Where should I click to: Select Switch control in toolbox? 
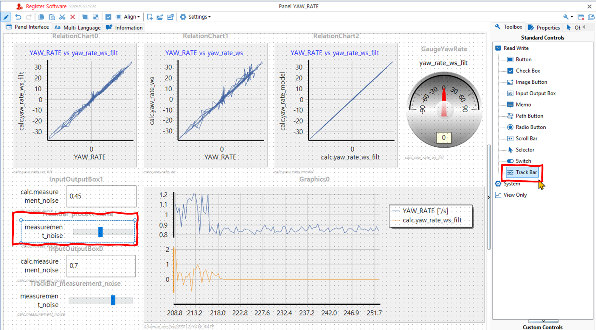click(x=523, y=161)
